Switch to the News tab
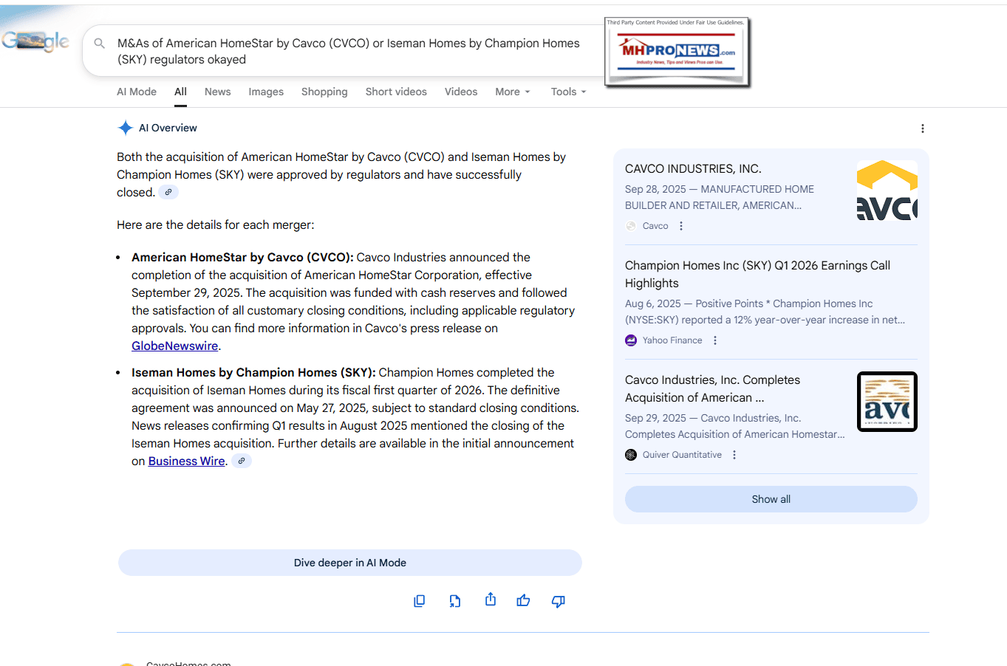The height and width of the screenshot is (666, 1007). point(217,92)
